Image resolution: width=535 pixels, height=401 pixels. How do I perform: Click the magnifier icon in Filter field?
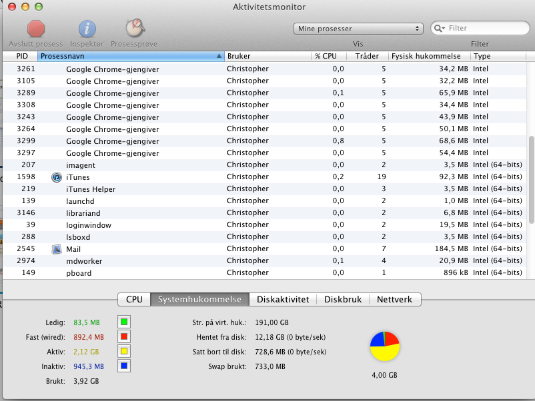click(439, 28)
